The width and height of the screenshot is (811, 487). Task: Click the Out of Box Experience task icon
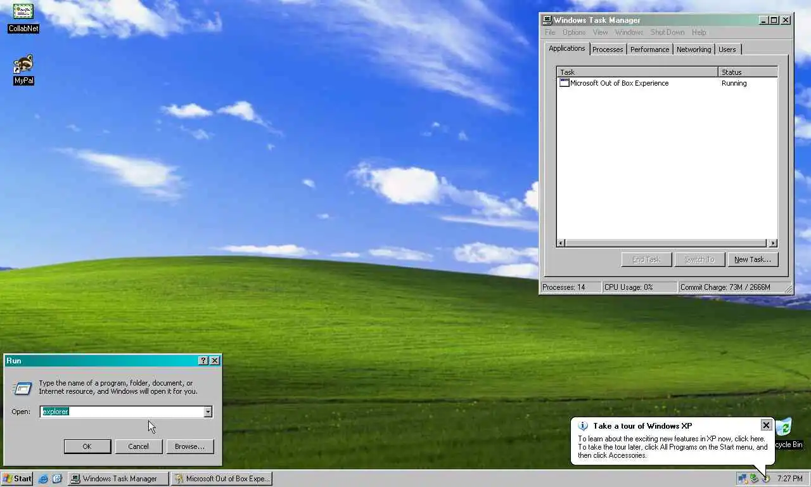[564, 83]
